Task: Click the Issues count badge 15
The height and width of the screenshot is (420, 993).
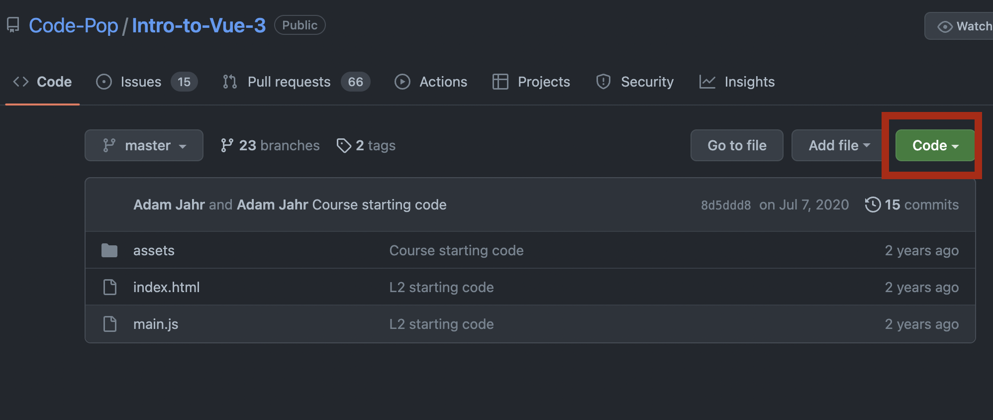Action: 184,82
